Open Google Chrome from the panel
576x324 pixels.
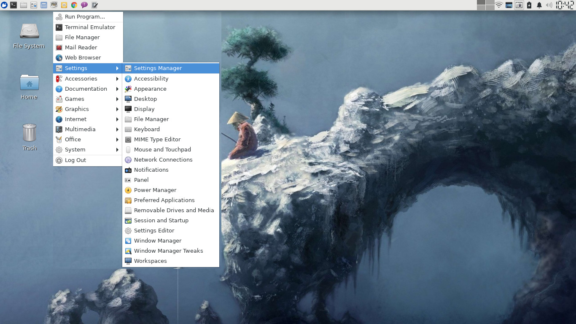click(x=74, y=5)
